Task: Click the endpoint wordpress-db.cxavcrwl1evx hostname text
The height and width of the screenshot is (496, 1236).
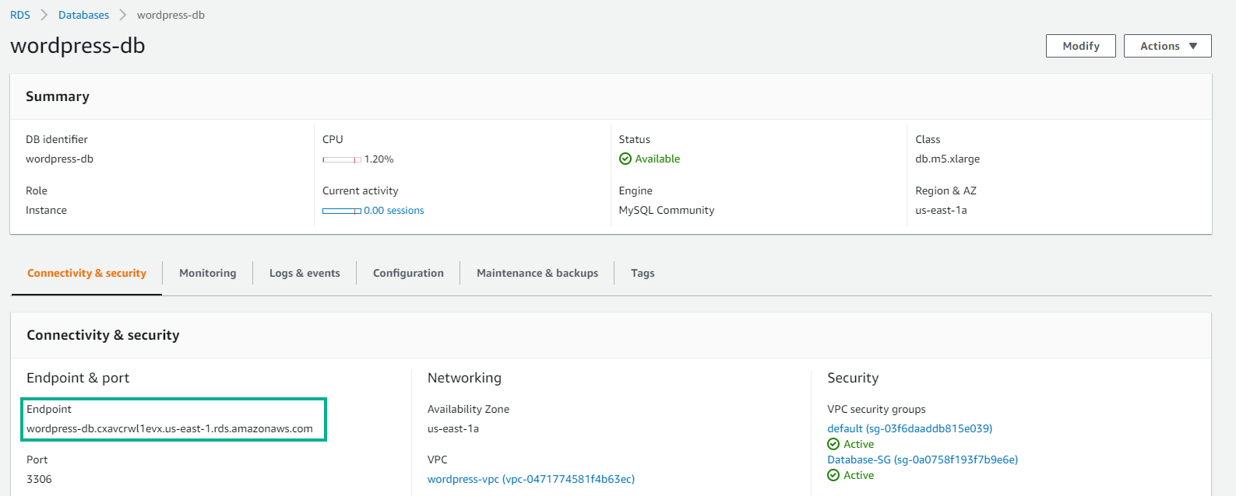Action: point(170,428)
